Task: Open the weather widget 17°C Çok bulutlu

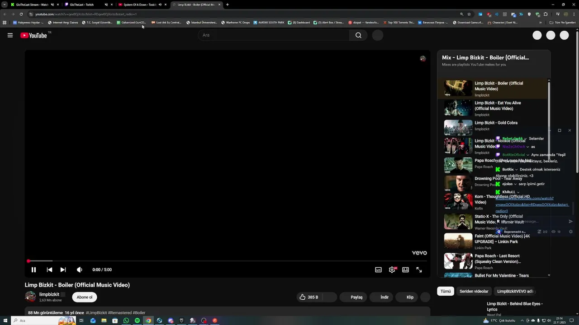Action: click(x=499, y=320)
